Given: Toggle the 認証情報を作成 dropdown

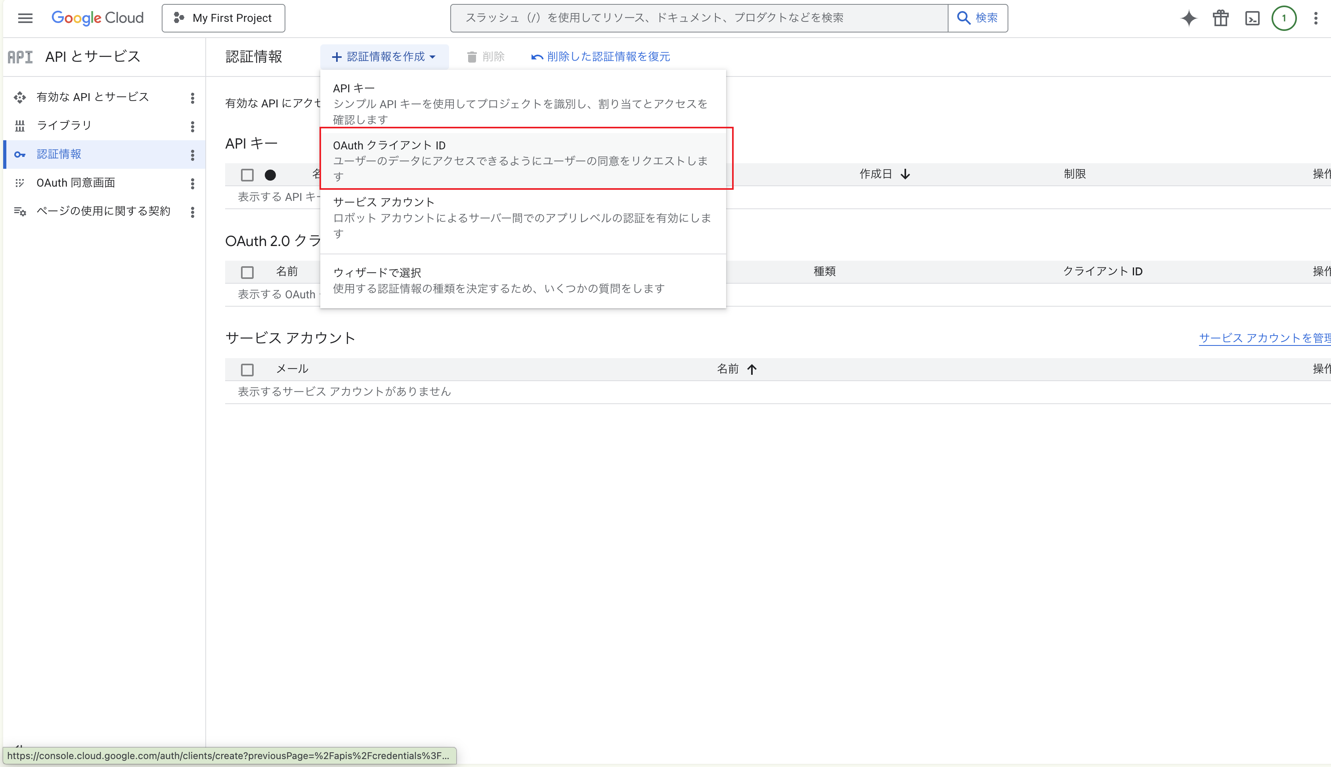Looking at the screenshot, I should [x=384, y=56].
